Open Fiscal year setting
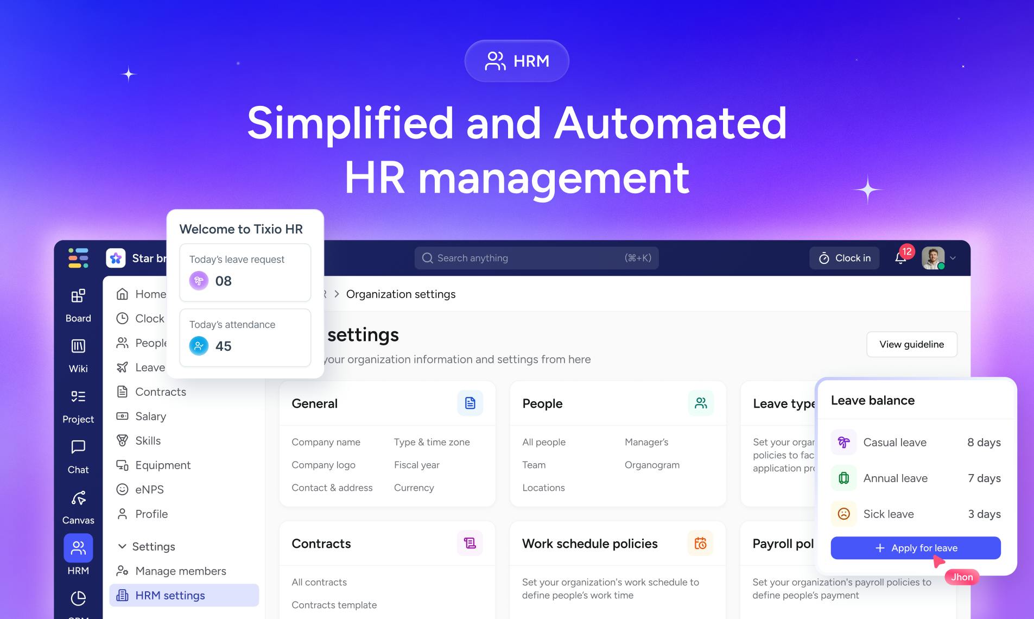1034x619 pixels. [x=417, y=465]
